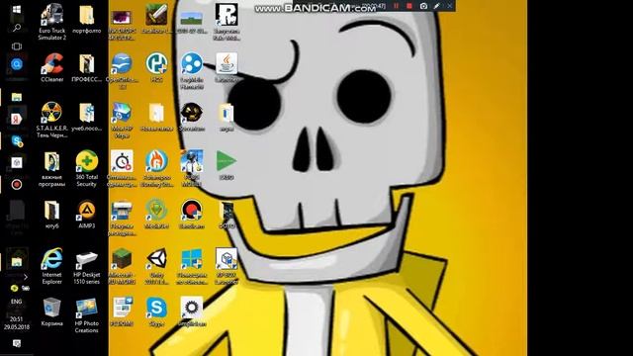
Task: Open the stopwatch optimizer shortcut
Action: click(122, 169)
